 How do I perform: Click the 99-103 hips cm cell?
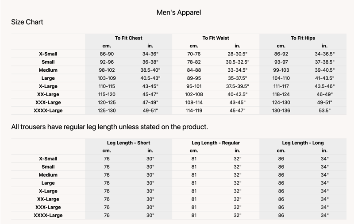281,70
